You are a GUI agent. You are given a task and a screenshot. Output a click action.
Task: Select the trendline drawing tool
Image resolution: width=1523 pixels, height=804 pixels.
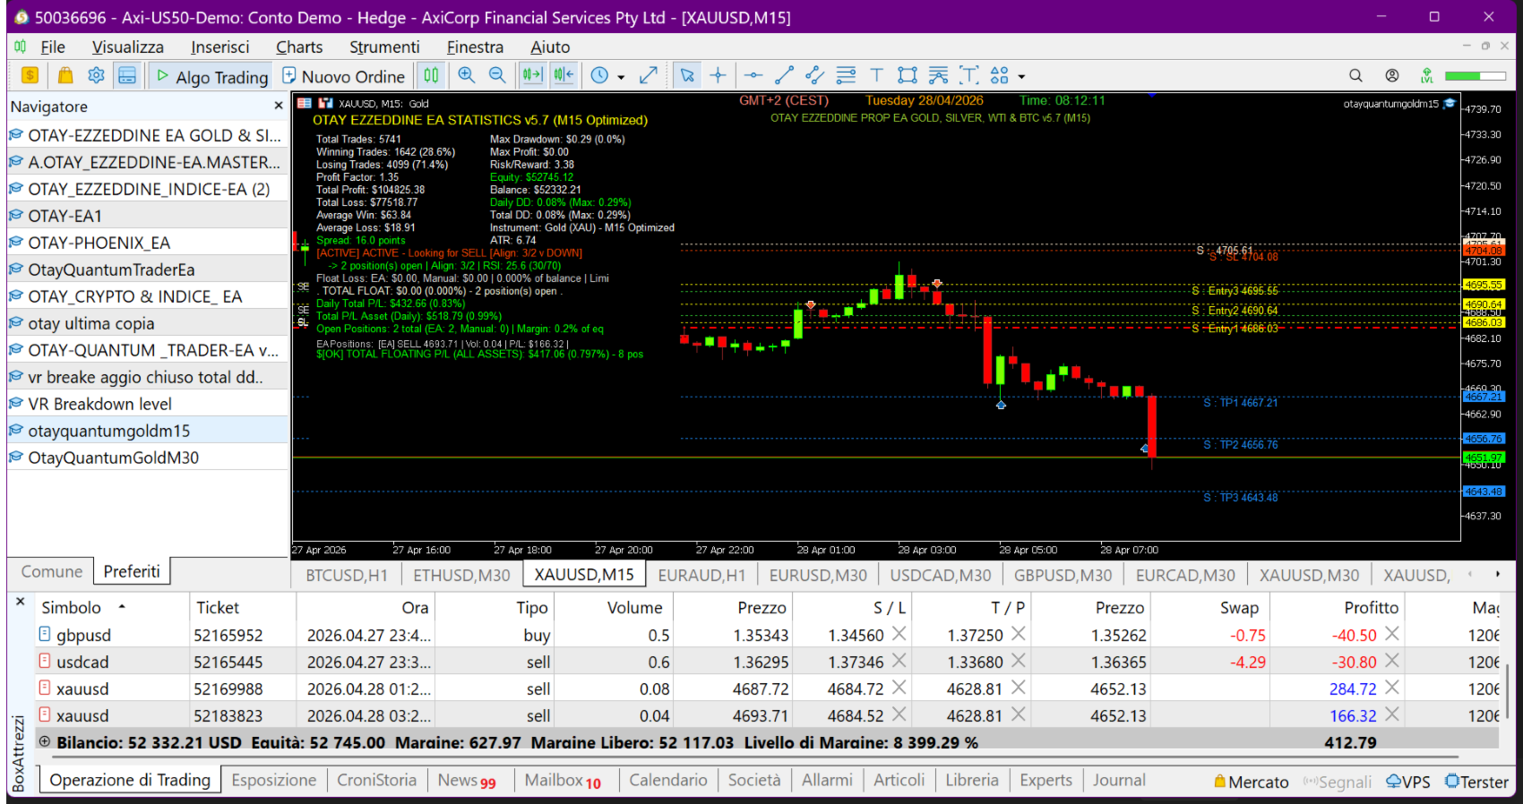pos(784,76)
